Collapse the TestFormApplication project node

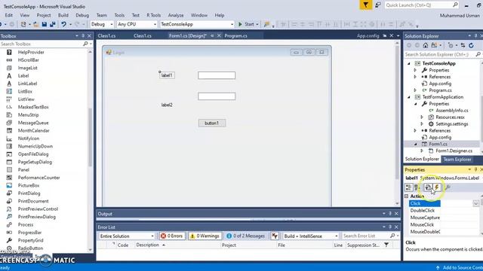coord(409,97)
